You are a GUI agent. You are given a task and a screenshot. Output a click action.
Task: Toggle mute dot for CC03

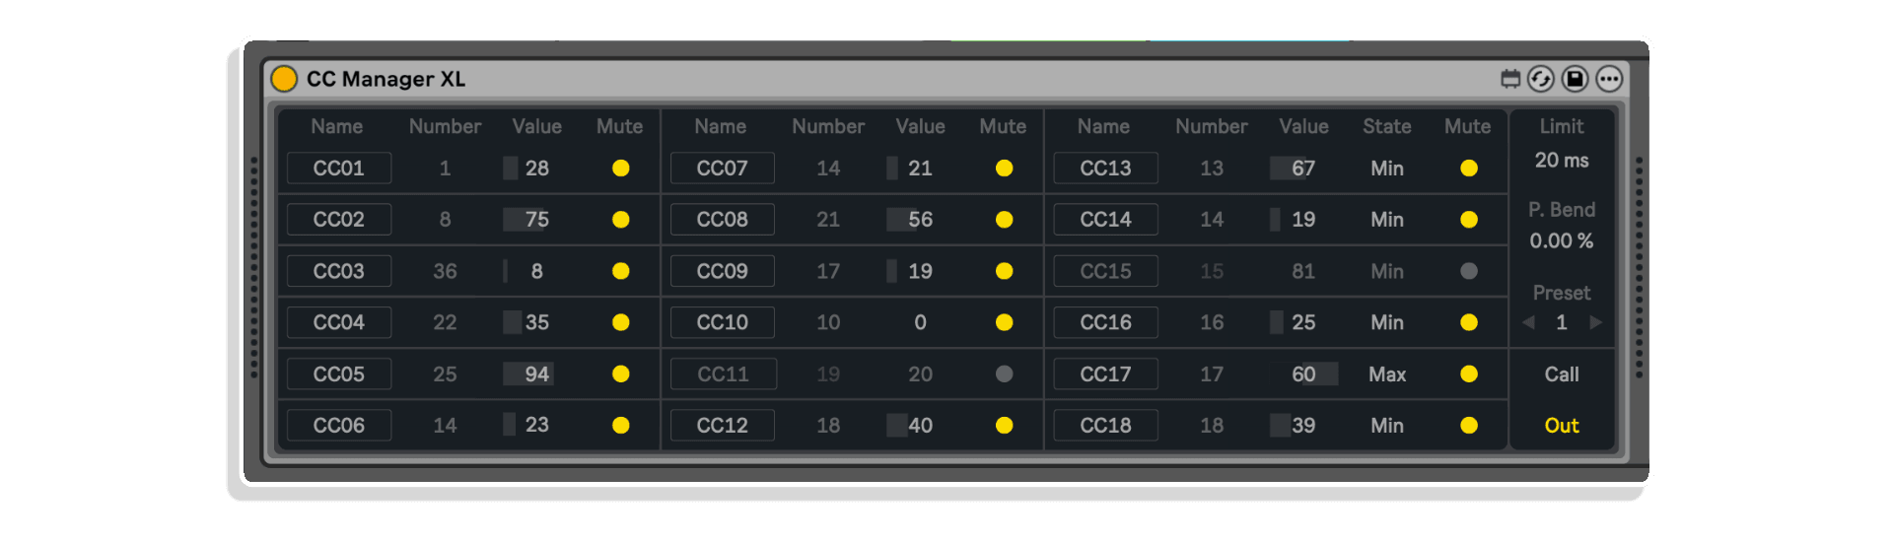tap(621, 271)
